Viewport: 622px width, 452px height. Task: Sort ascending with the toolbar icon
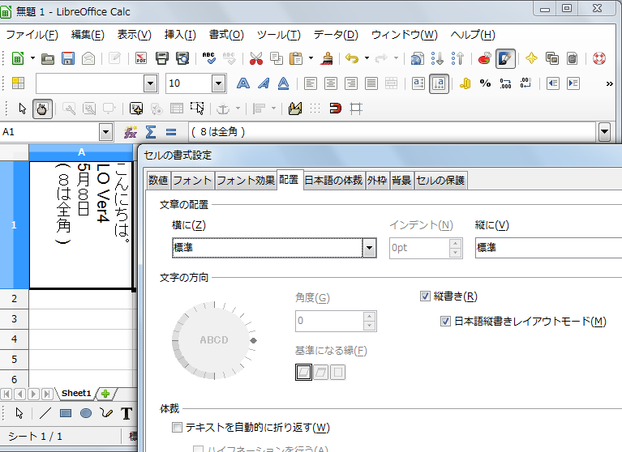click(438, 58)
